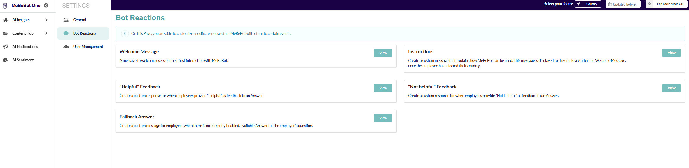Click the AI Notifications megaphone icon
Viewport: 689px width, 168px height.
click(x=5, y=47)
